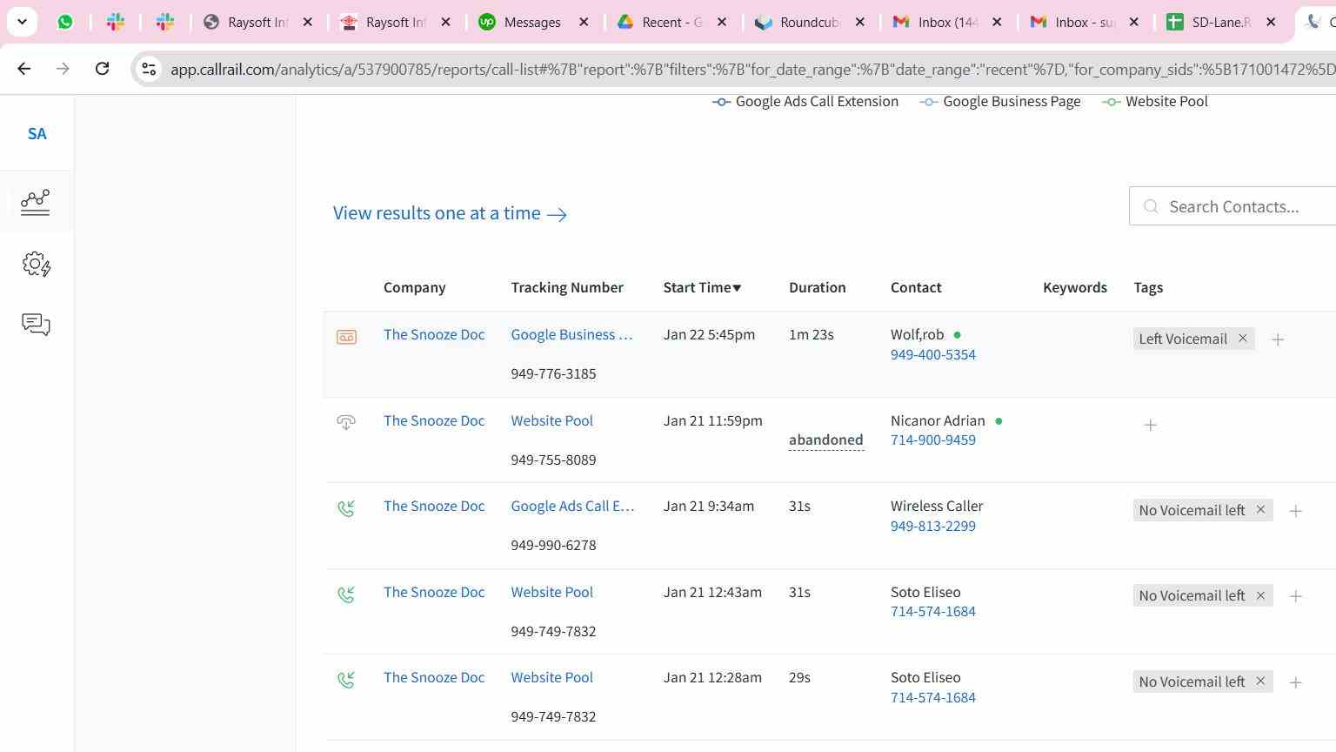This screenshot has width=1336, height=752.
Task: Click the inbound call icon on Jan 21 12:28am row
Action: tap(346, 680)
